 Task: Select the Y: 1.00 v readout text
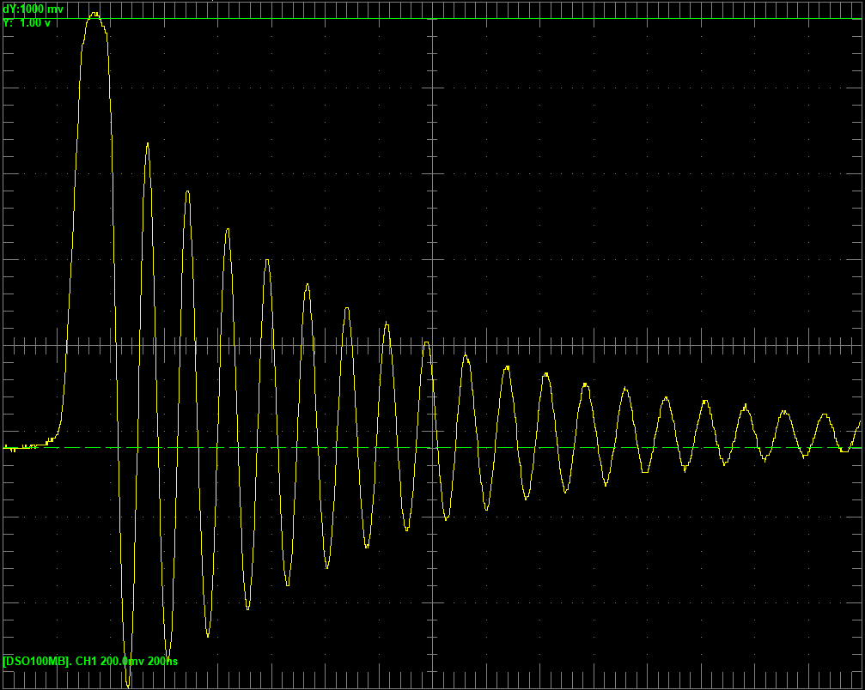(x=27, y=23)
